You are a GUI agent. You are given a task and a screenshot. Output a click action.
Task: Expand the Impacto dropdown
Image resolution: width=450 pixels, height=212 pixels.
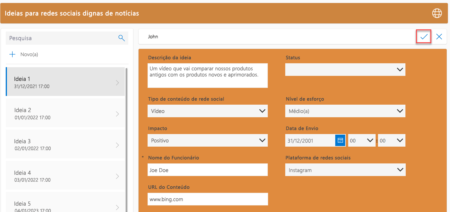tap(208, 140)
